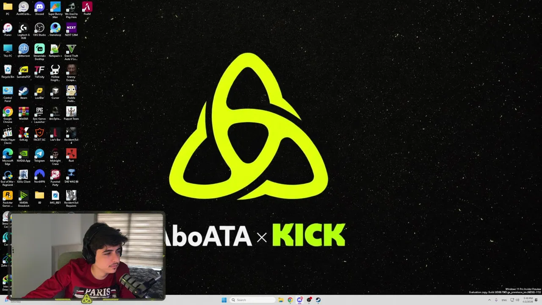542x305 pixels.
Task: Click the taskbar Search box
Action: pos(252,300)
